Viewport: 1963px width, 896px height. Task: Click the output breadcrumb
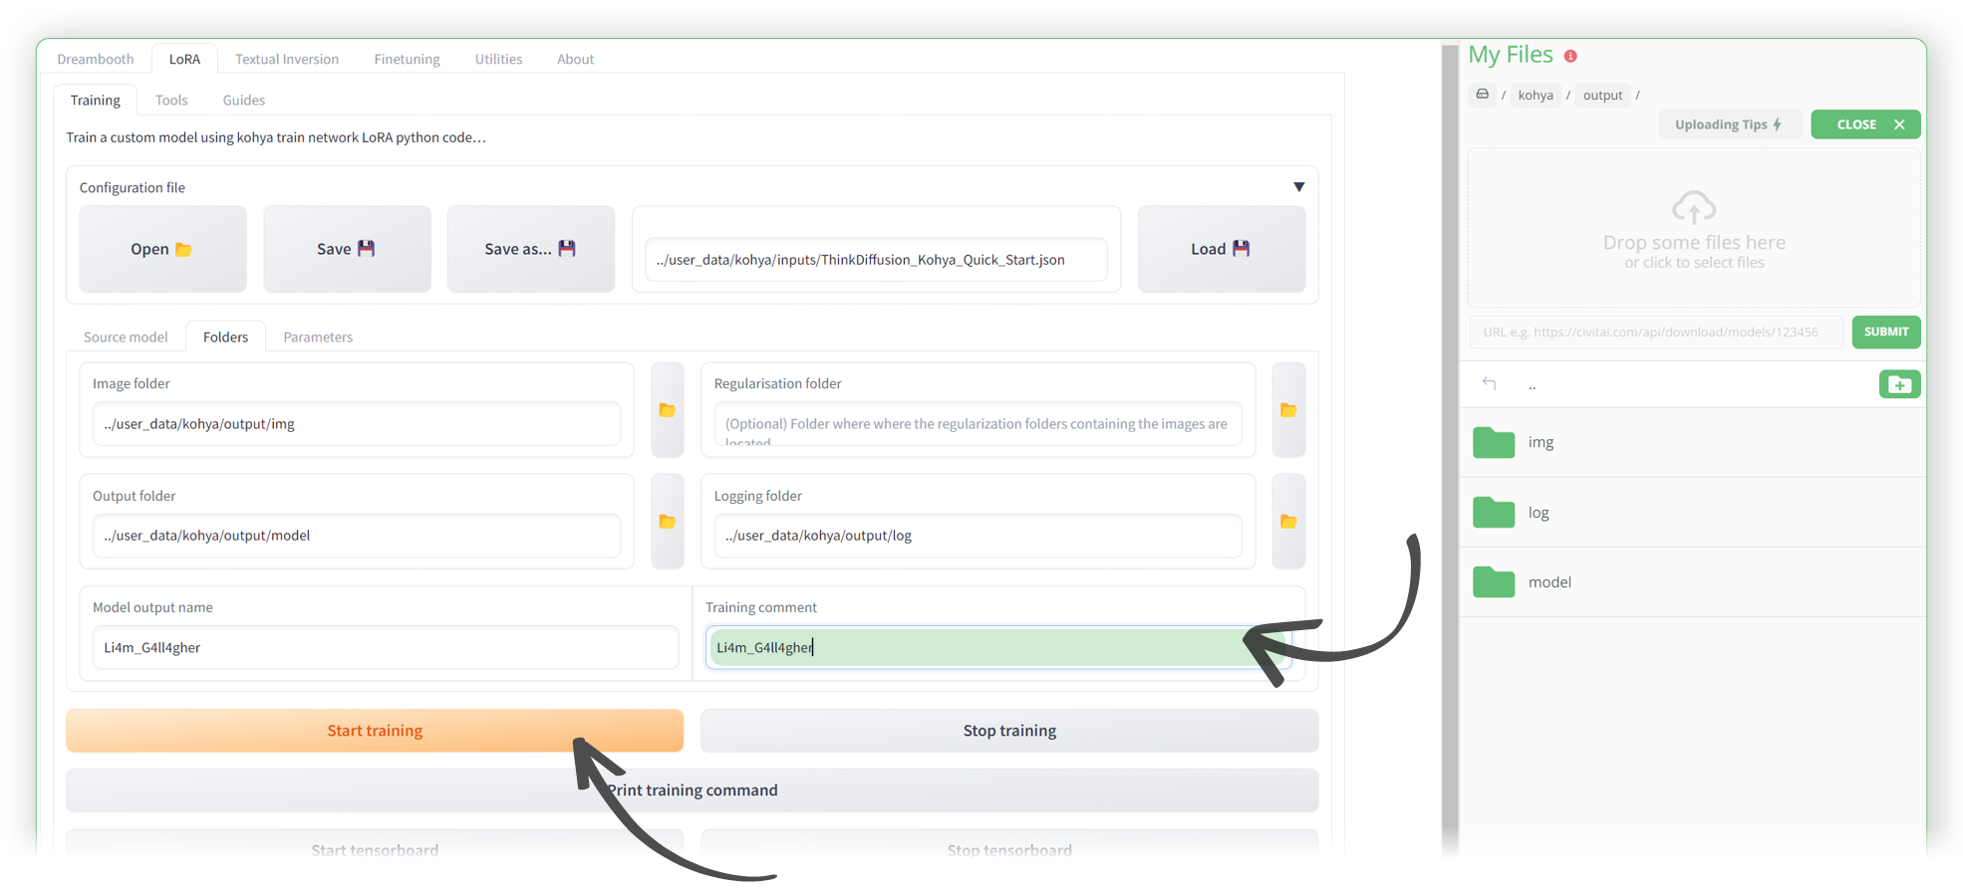[1602, 95]
